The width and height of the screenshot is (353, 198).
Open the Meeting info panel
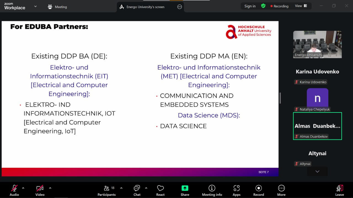212,190
